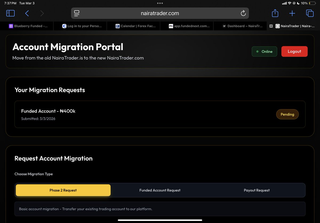This screenshot has width=320, height=223.
Task: Add a new tab with plus icon
Action: pyautogui.click(x=292, y=13)
